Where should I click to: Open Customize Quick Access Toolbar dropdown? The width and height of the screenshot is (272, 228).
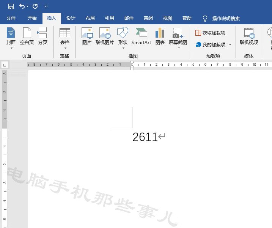(46, 6)
